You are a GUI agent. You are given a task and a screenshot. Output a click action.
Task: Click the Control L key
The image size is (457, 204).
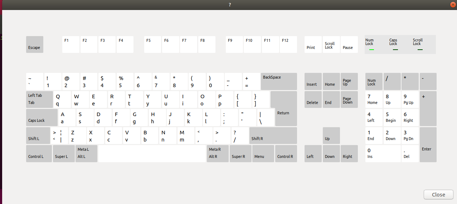click(x=39, y=154)
